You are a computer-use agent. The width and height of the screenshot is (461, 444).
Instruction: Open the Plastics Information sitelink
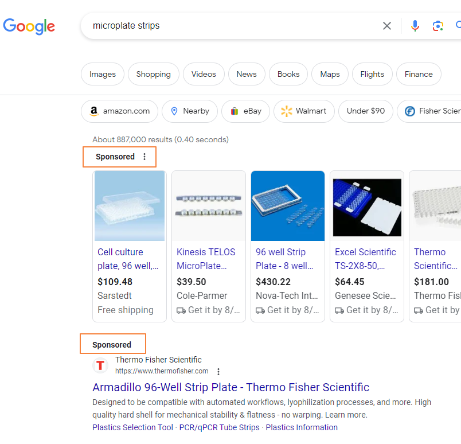302,427
